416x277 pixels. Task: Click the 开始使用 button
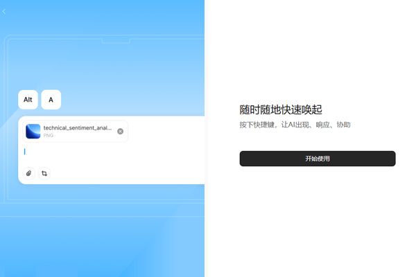pyautogui.click(x=318, y=159)
